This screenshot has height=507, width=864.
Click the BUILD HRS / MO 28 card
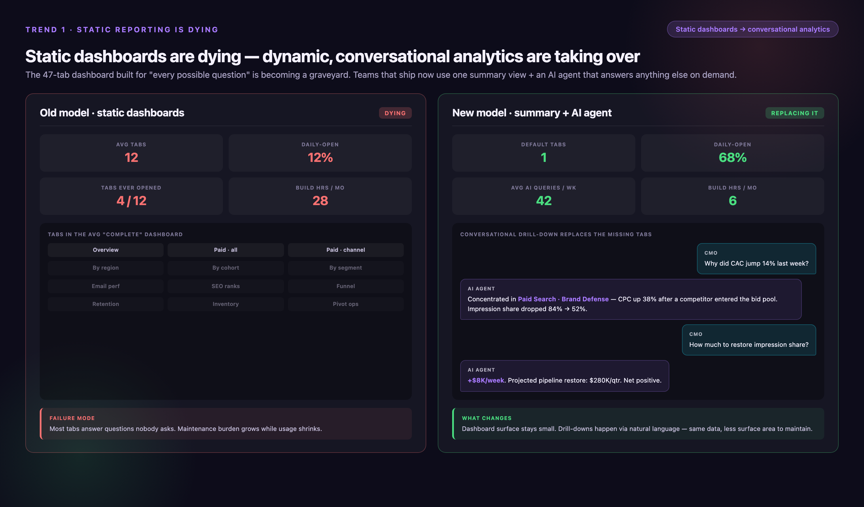pyautogui.click(x=320, y=196)
